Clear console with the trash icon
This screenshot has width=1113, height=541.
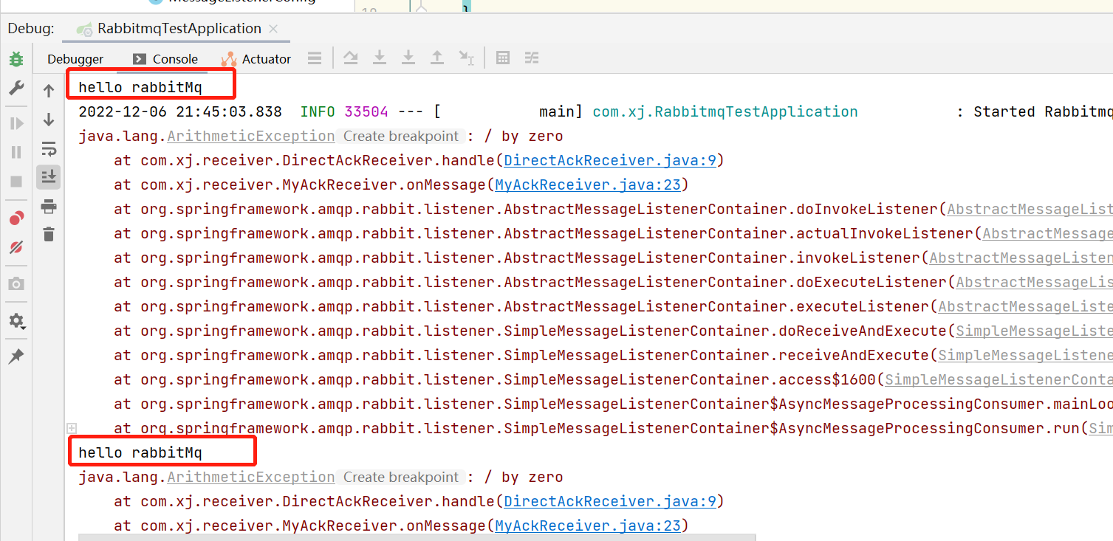pyautogui.click(x=49, y=235)
